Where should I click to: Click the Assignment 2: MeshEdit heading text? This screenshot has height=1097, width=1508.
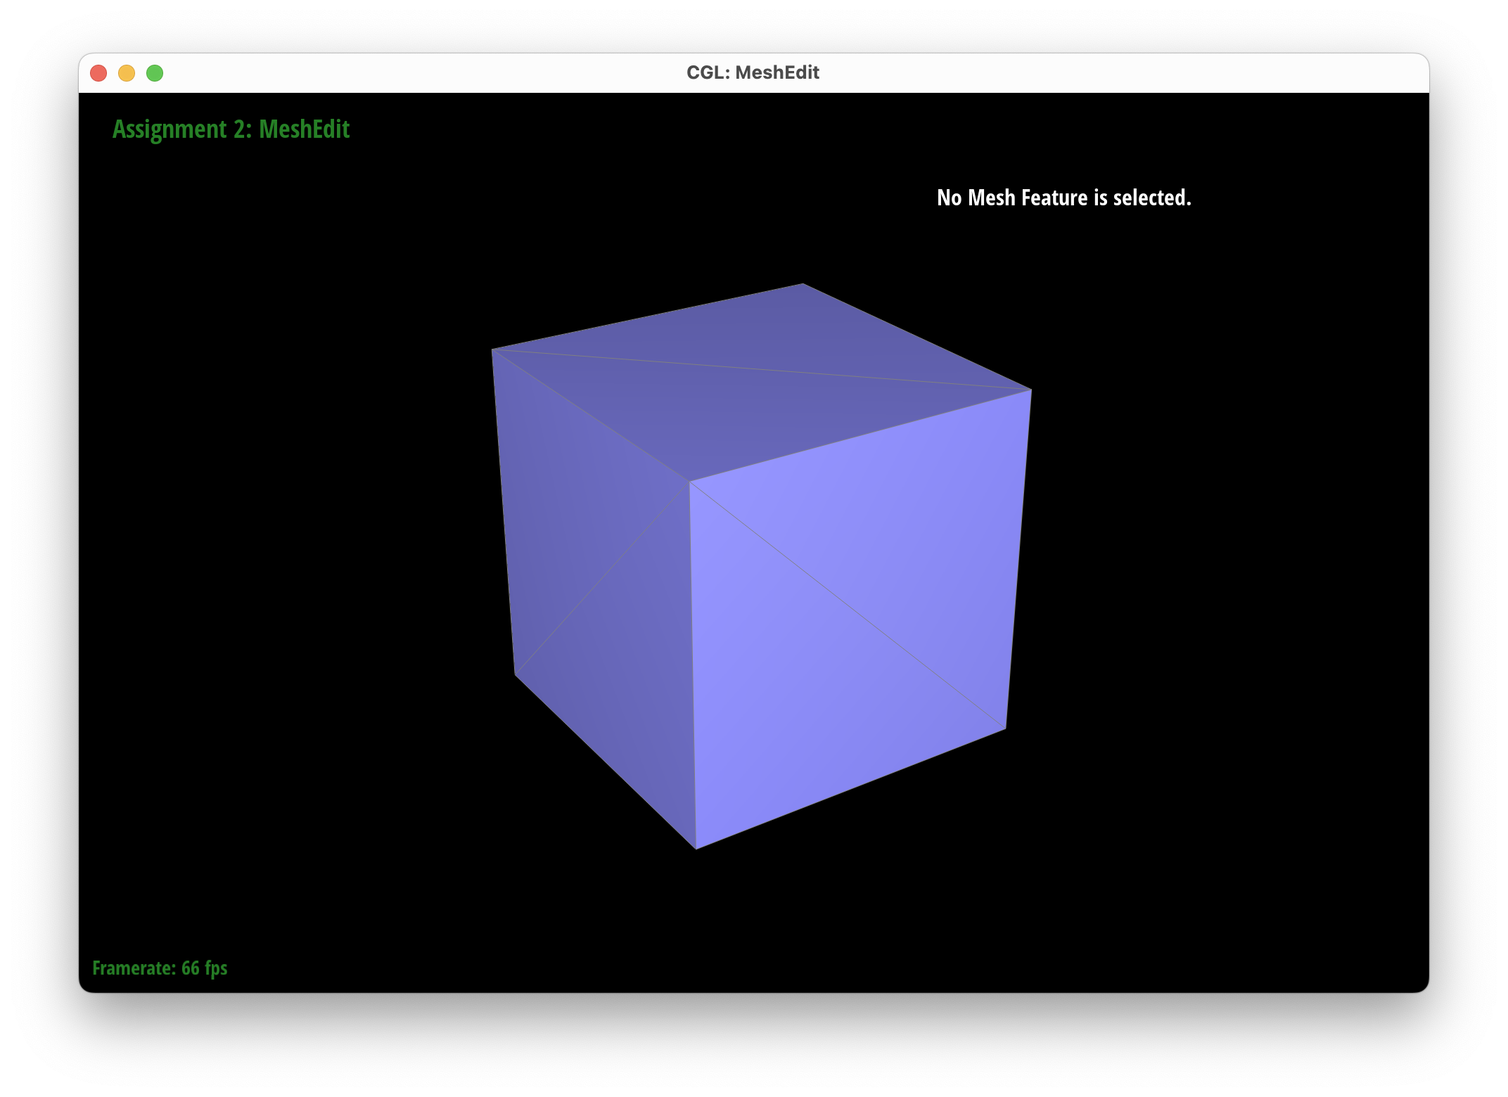[231, 129]
